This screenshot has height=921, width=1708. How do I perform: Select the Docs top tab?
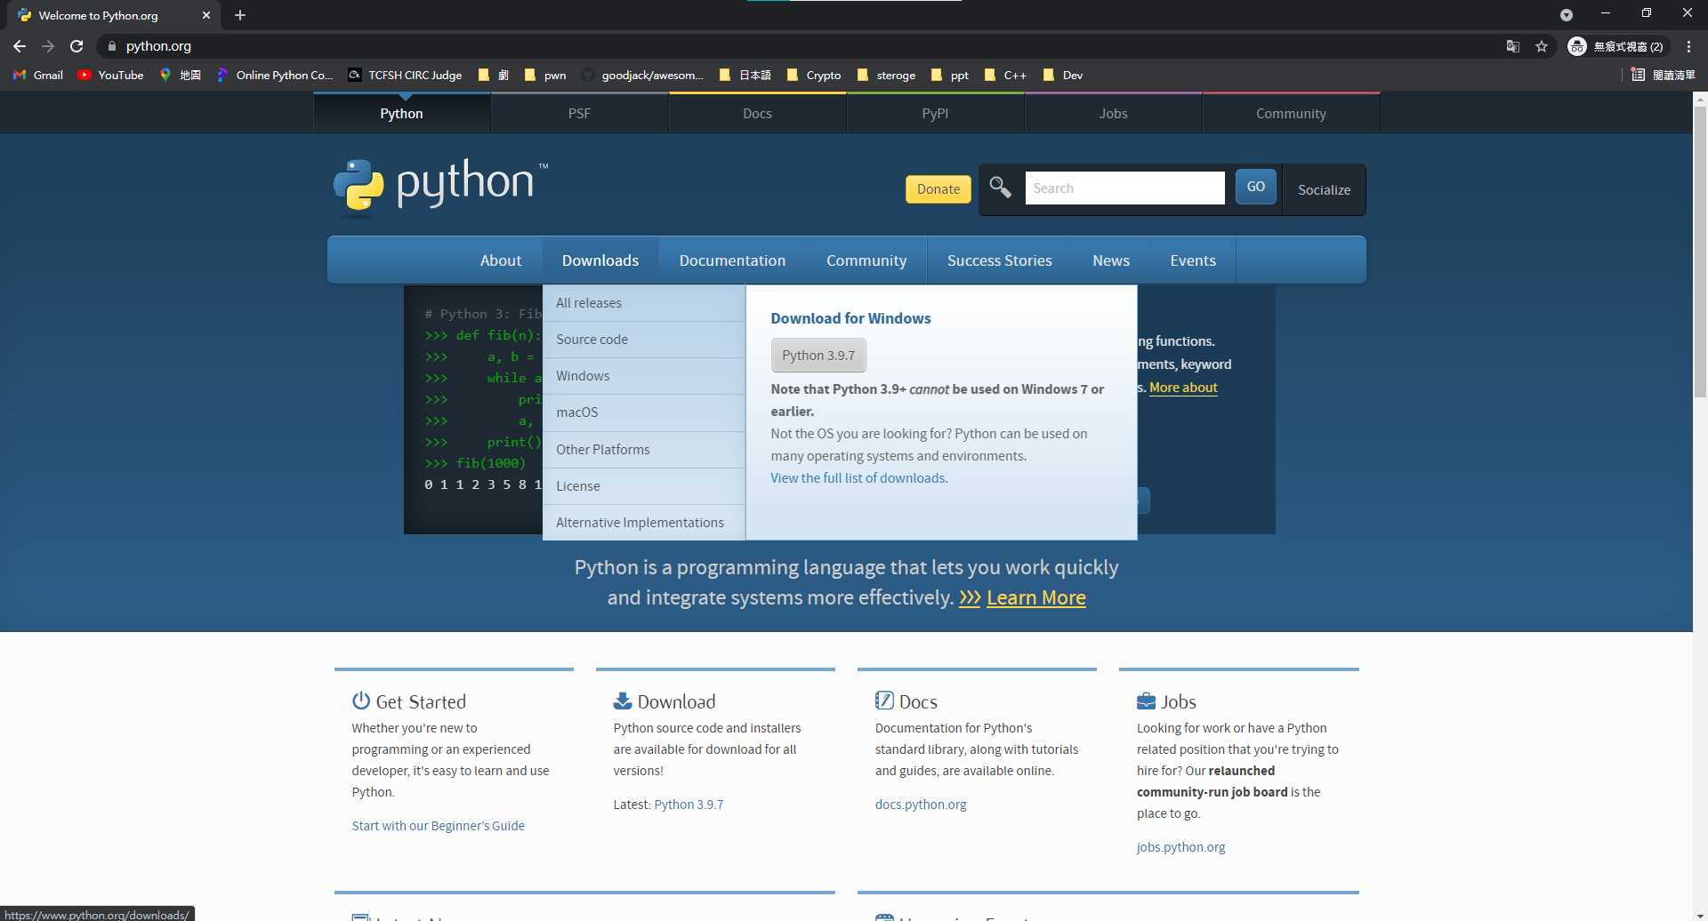click(x=757, y=114)
